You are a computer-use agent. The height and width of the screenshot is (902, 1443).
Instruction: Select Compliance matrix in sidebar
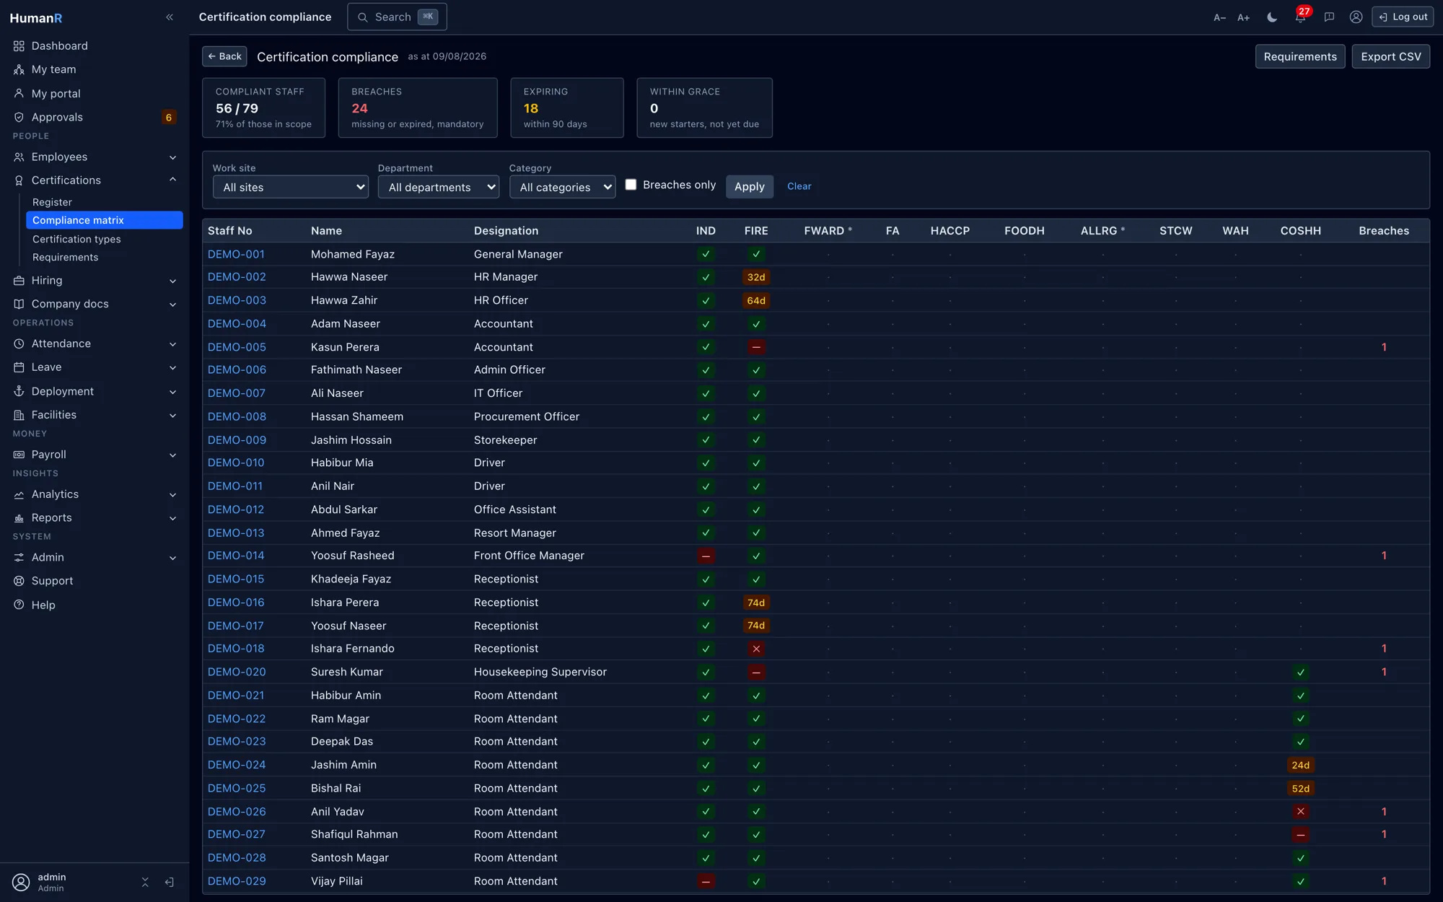pos(105,220)
